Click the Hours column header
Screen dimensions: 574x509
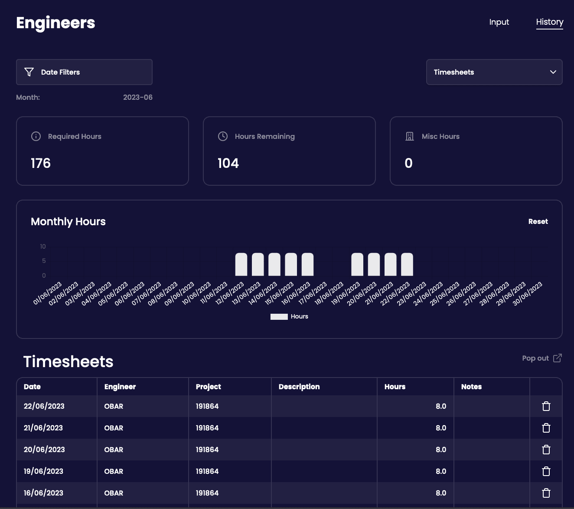click(395, 387)
